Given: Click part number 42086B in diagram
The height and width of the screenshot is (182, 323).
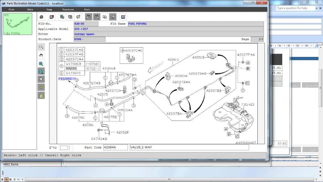Looking at the screenshot, I should [x=109, y=69].
